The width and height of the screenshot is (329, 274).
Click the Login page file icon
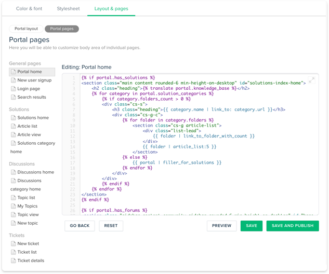[14, 89]
